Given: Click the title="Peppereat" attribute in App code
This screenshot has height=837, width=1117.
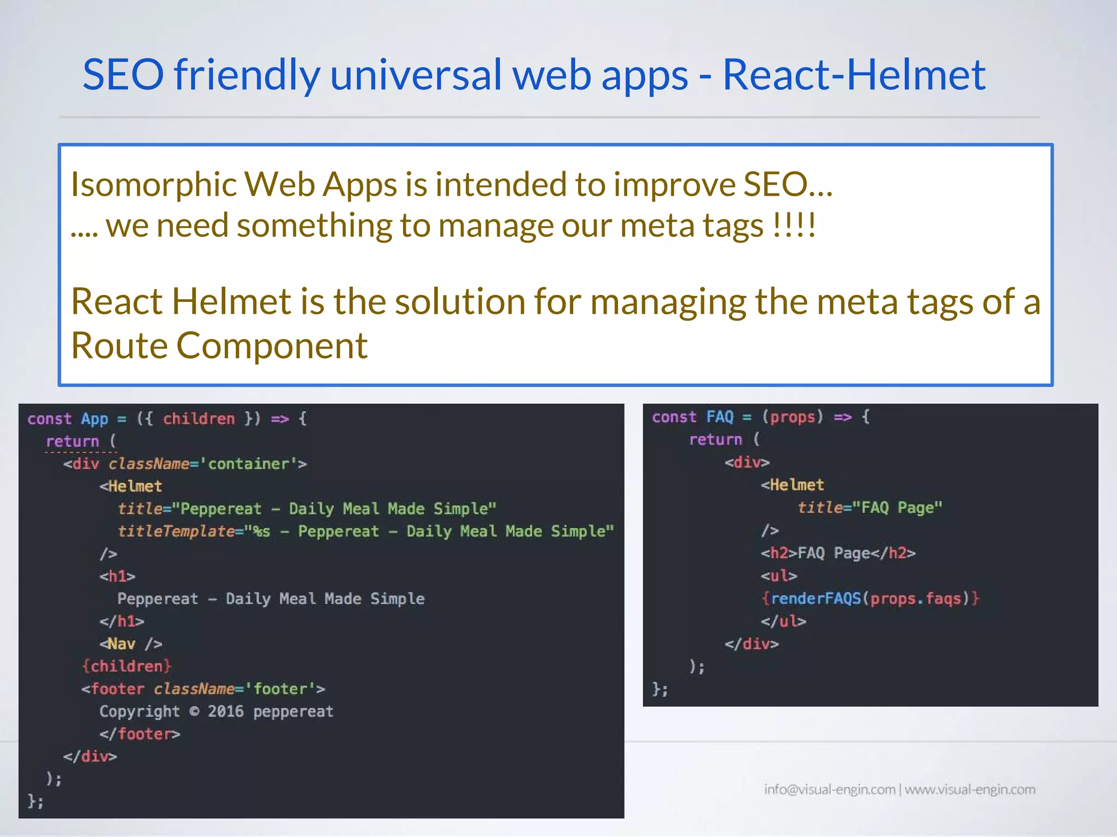Looking at the screenshot, I should coord(307,509).
